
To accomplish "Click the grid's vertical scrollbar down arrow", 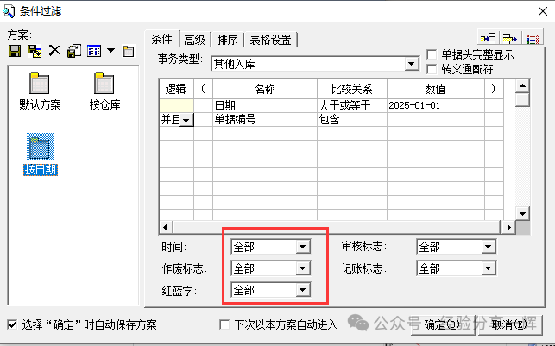I will coord(521,214).
